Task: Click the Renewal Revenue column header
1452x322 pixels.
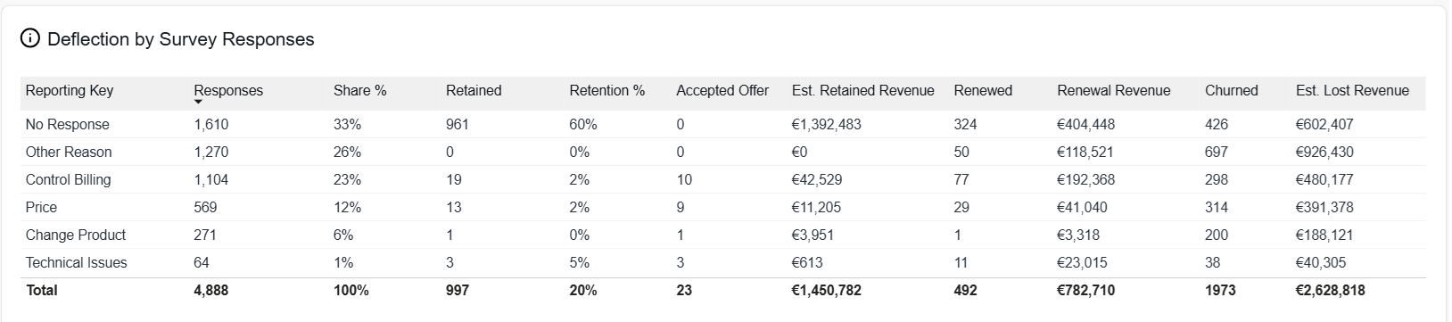Action: point(1113,90)
